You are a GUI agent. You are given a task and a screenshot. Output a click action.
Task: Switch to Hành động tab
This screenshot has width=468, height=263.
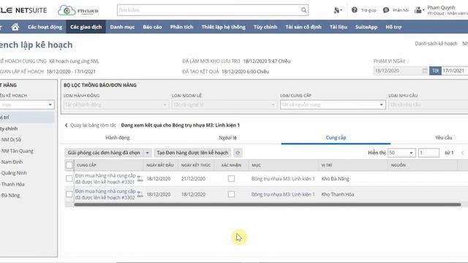click(x=118, y=137)
